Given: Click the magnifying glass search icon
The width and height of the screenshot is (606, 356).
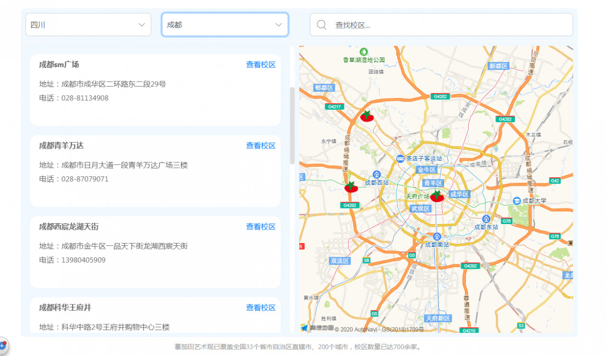Looking at the screenshot, I should (x=321, y=25).
